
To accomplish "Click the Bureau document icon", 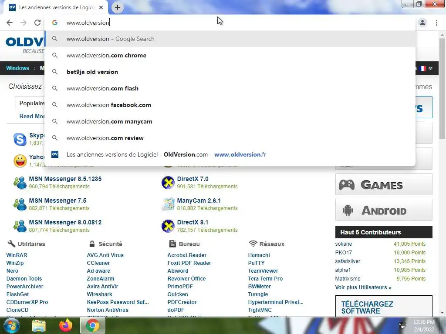I will click(172, 244).
